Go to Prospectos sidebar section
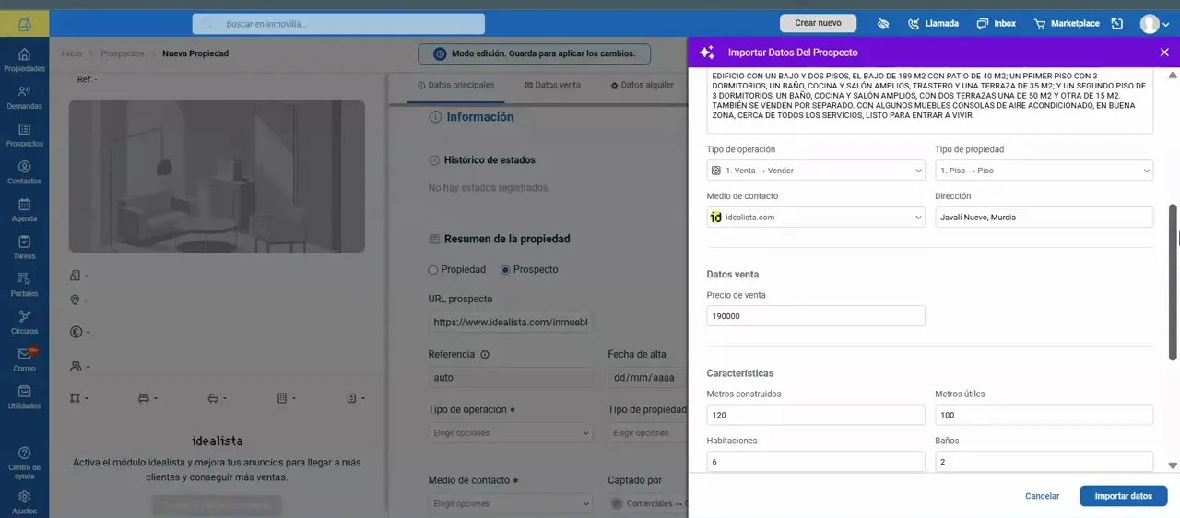 point(24,135)
